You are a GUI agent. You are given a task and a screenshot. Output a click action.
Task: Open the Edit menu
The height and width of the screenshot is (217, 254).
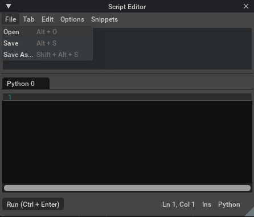[47, 19]
